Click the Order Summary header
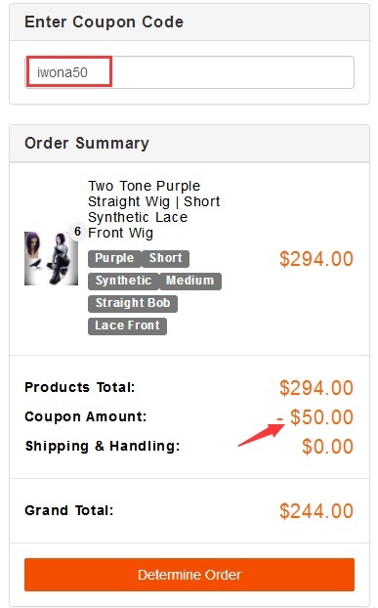The image size is (378, 608). [x=87, y=143]
